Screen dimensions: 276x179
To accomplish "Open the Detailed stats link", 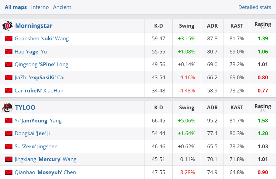I will coord(255,7).
